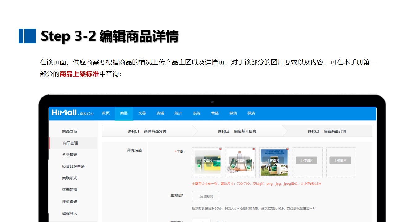Screen dimensions: 396x222
Task: Click 上传图片 in the fourth slot
Action: click(x=307, y=160)
